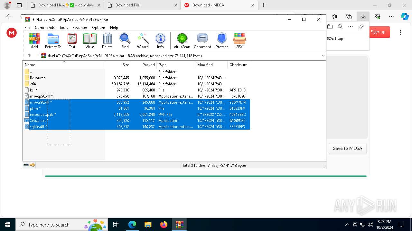
Task: Open Microsoft Edge taskbar icon
Action: (x=132, y=225)
